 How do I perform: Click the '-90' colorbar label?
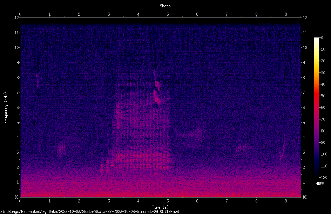click(x=322, y=142)
